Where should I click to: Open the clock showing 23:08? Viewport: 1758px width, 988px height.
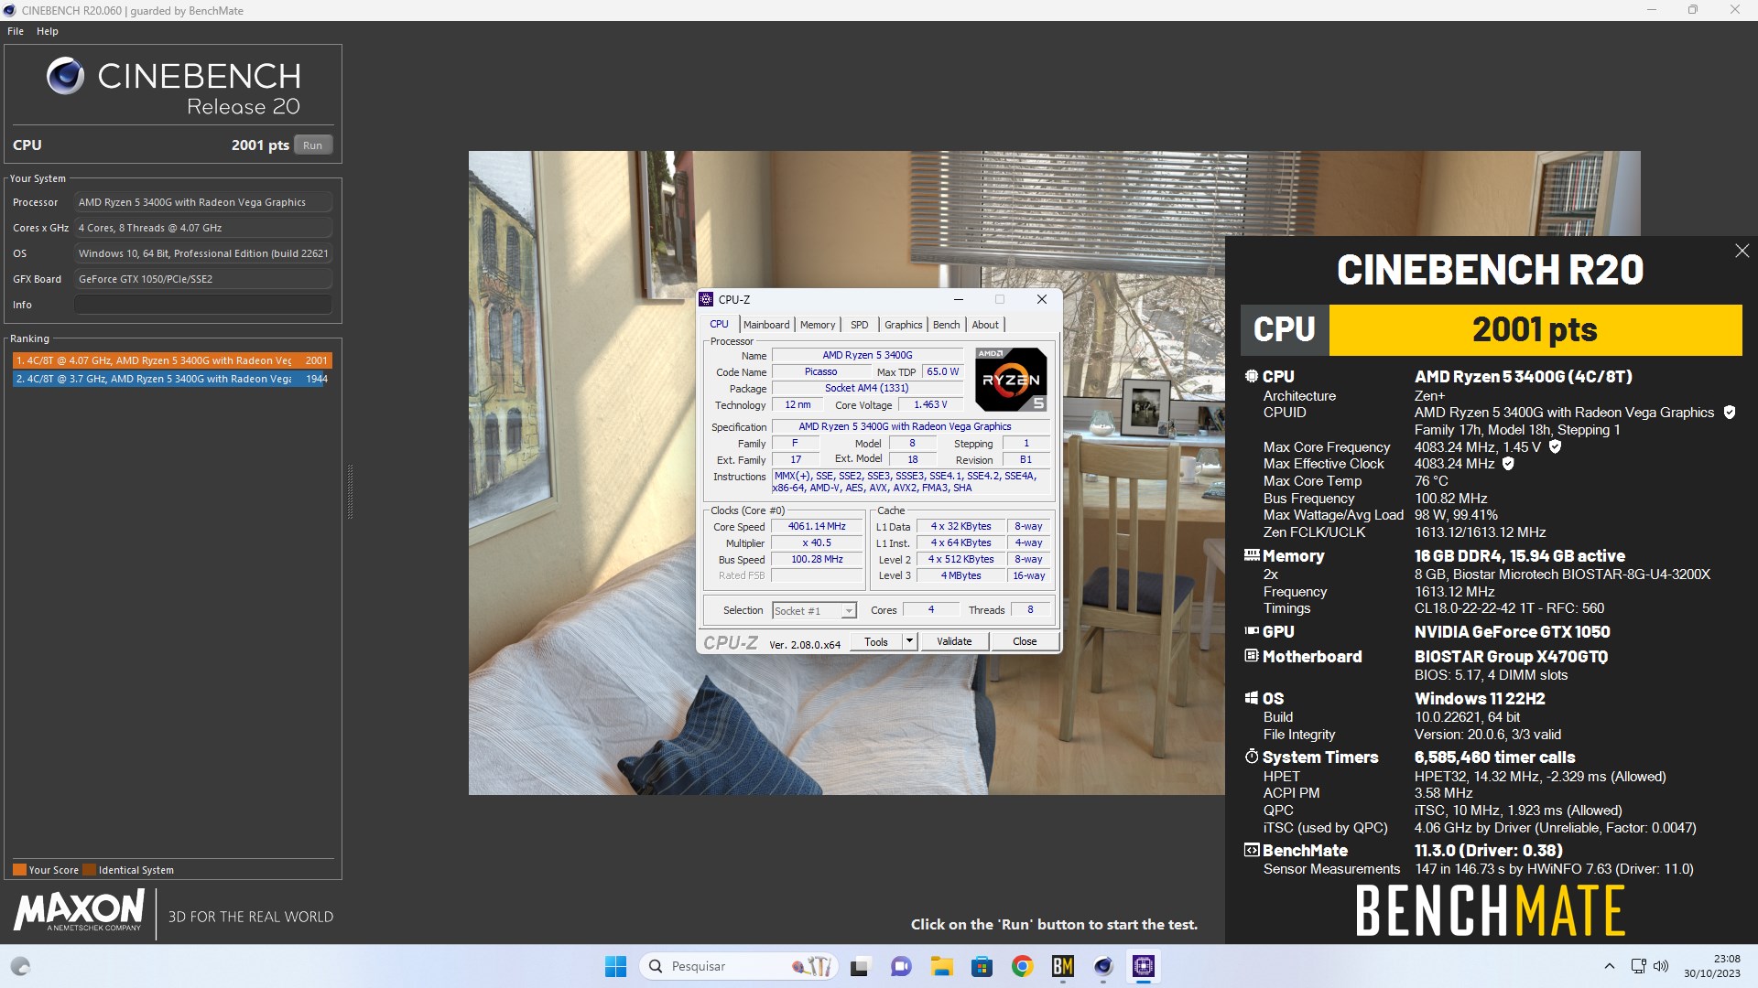(x=1711, y=966)
